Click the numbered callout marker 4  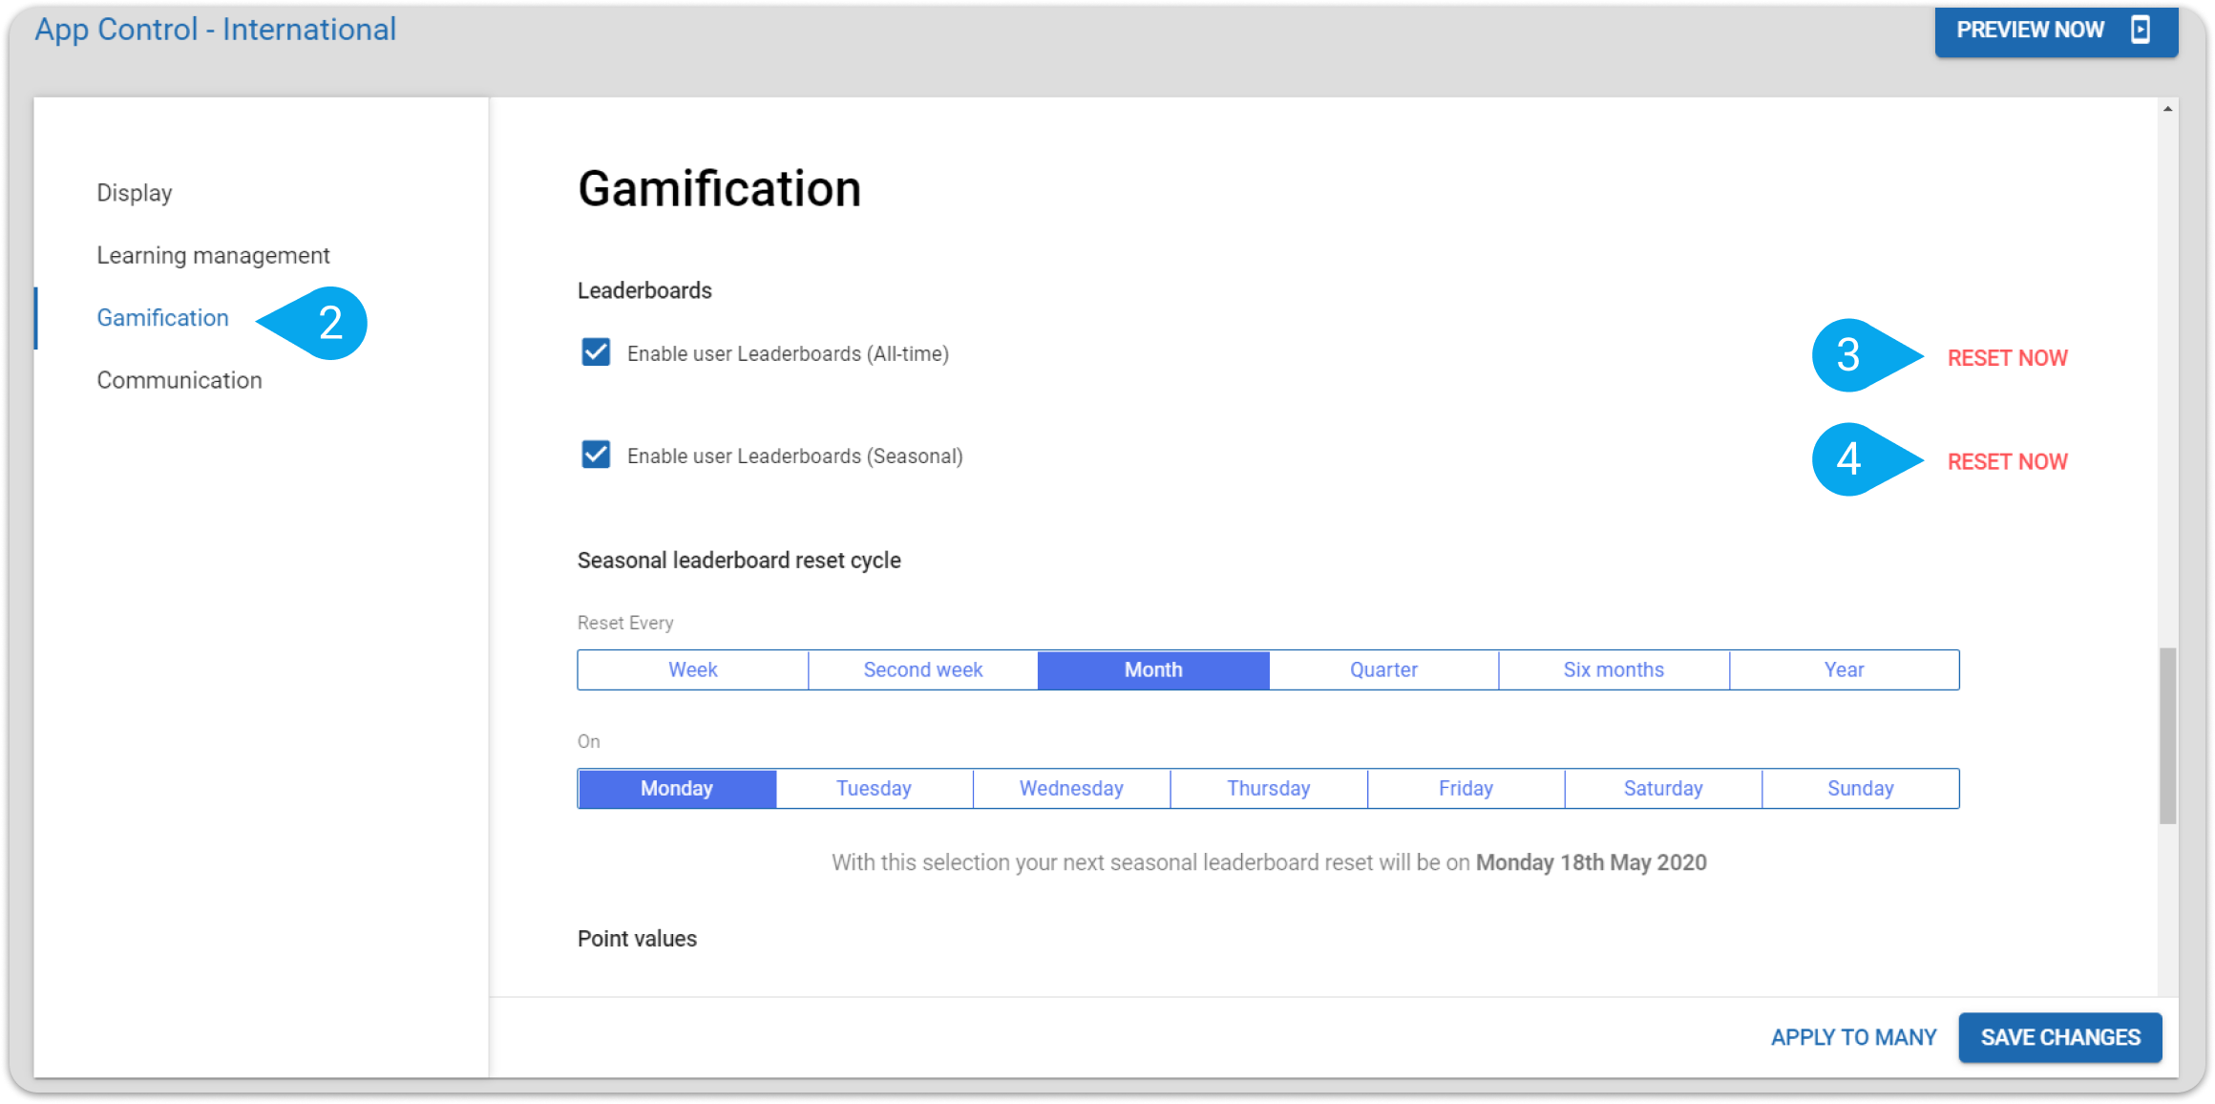(x=1867, y=459)
